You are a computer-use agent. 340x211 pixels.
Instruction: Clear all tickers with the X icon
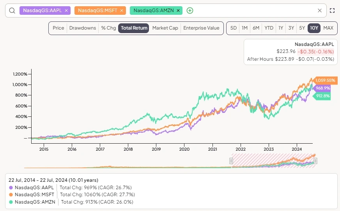coord(320,11)
